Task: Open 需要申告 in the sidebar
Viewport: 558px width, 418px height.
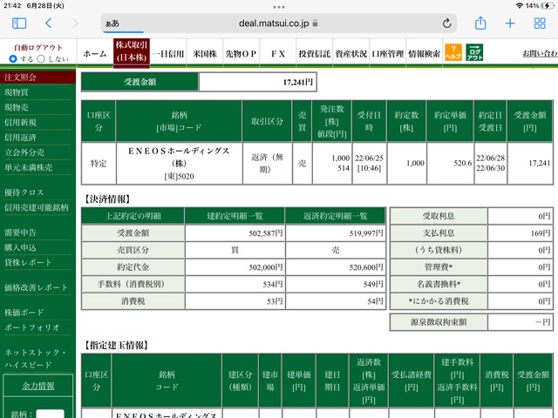Action: pos(20,233)
